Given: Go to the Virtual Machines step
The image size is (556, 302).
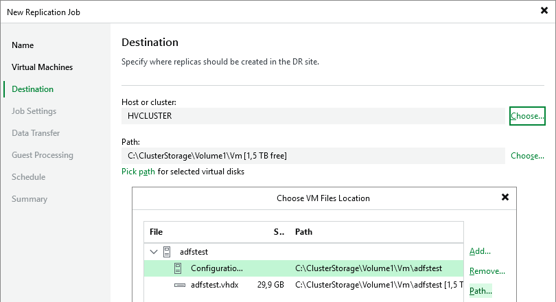Looking at the screenshot, I should pos(42,67).
